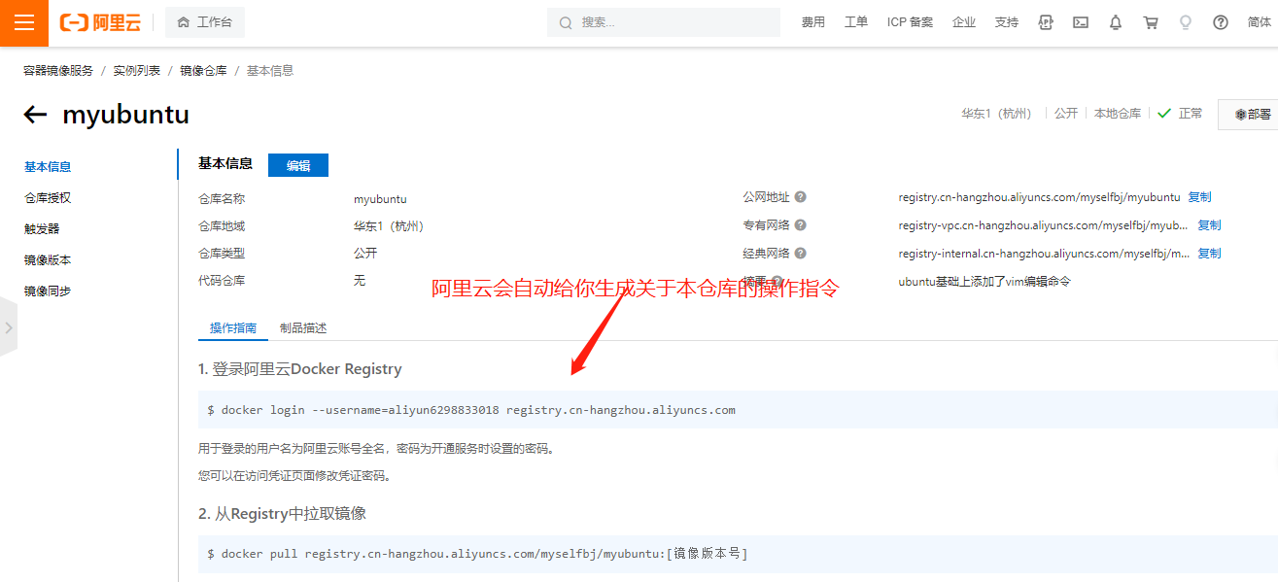Viewport: 1278px width, 582px height.
Task: Click the 本地仓库 label in header
Action: (x=1118, y=114)
